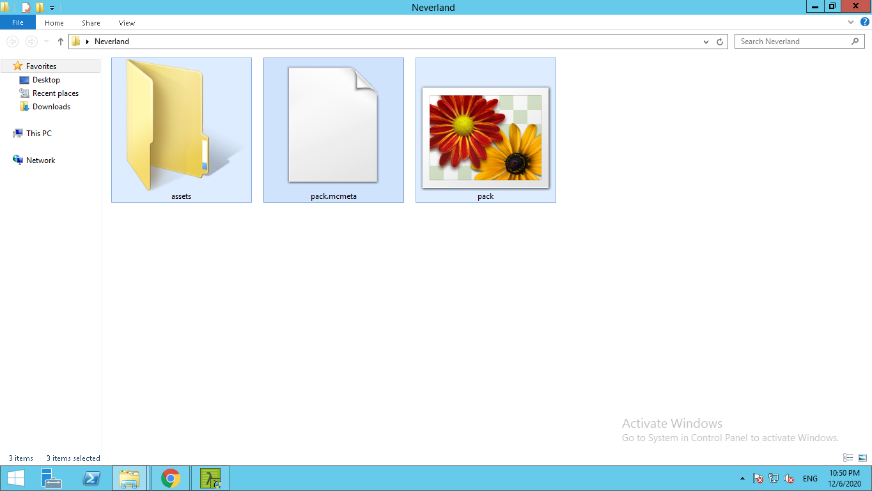Expand the ribbon with the chevron
The height and width of the screenshot is (491, 872).
[x=851, y=22]
